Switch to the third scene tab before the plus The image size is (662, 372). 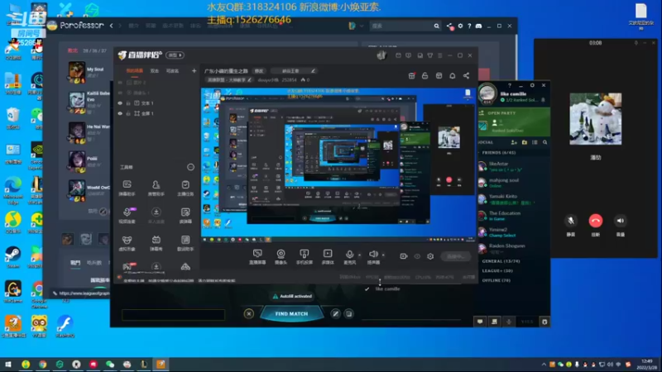[172, 71]
